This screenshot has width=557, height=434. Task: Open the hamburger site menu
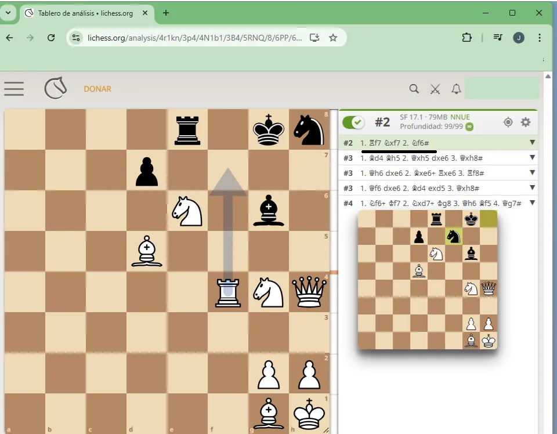click(14, 89)
